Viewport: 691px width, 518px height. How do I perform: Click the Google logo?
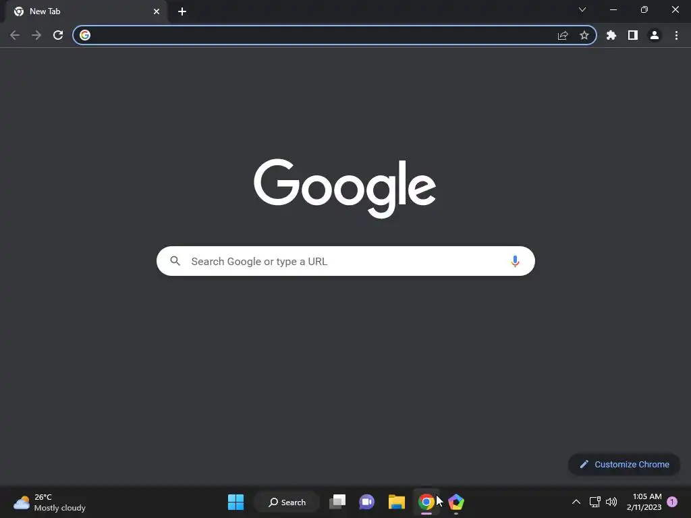click(345, 188)
